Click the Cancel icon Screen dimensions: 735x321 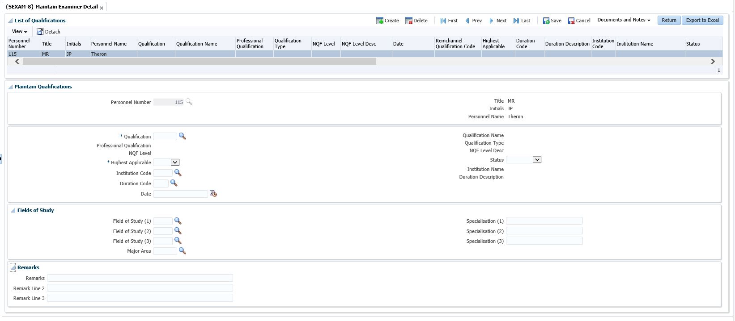point(571,21)
